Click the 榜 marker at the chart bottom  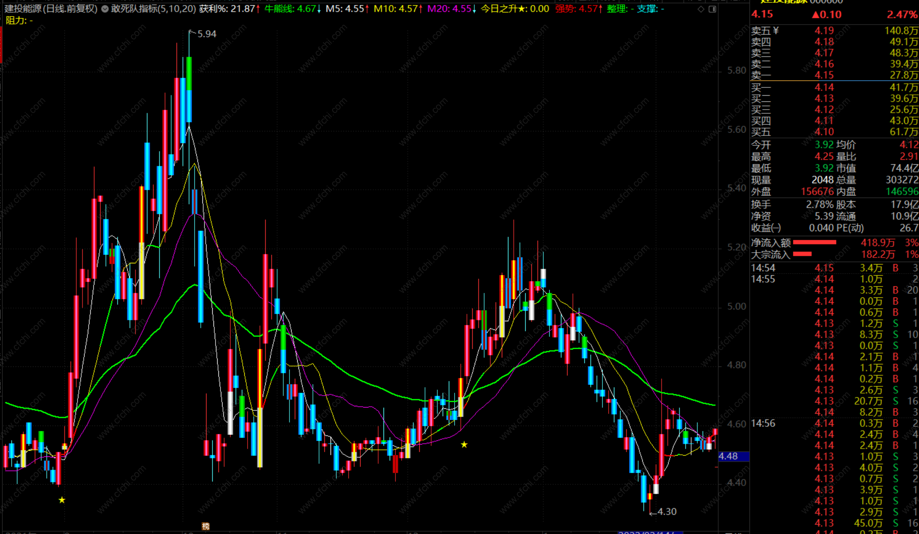coord(206,526)
